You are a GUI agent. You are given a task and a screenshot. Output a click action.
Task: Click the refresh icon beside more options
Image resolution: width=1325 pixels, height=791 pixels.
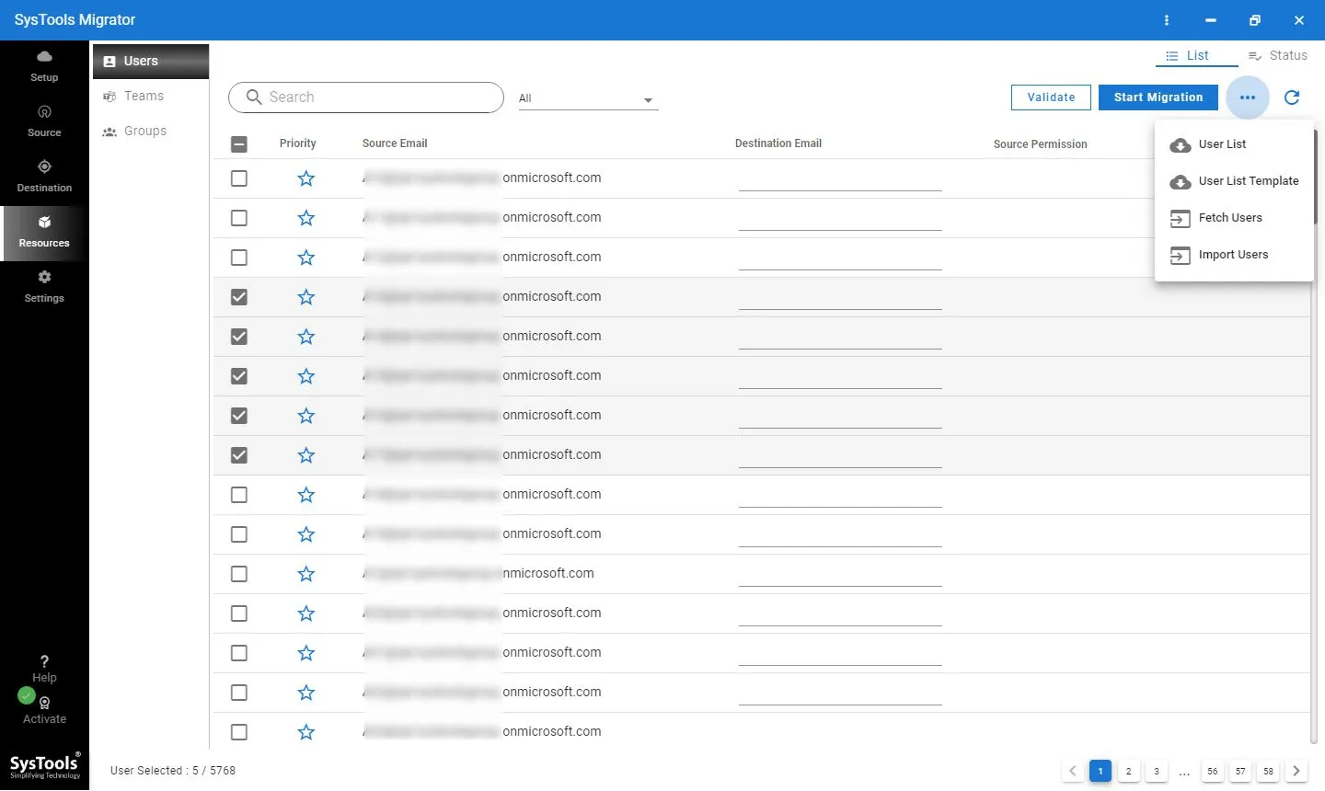[x=1292, y=97]
